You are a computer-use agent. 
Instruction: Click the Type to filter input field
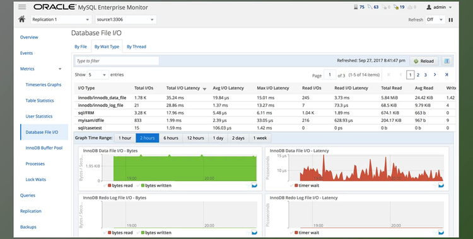click(x=117, y=61)
